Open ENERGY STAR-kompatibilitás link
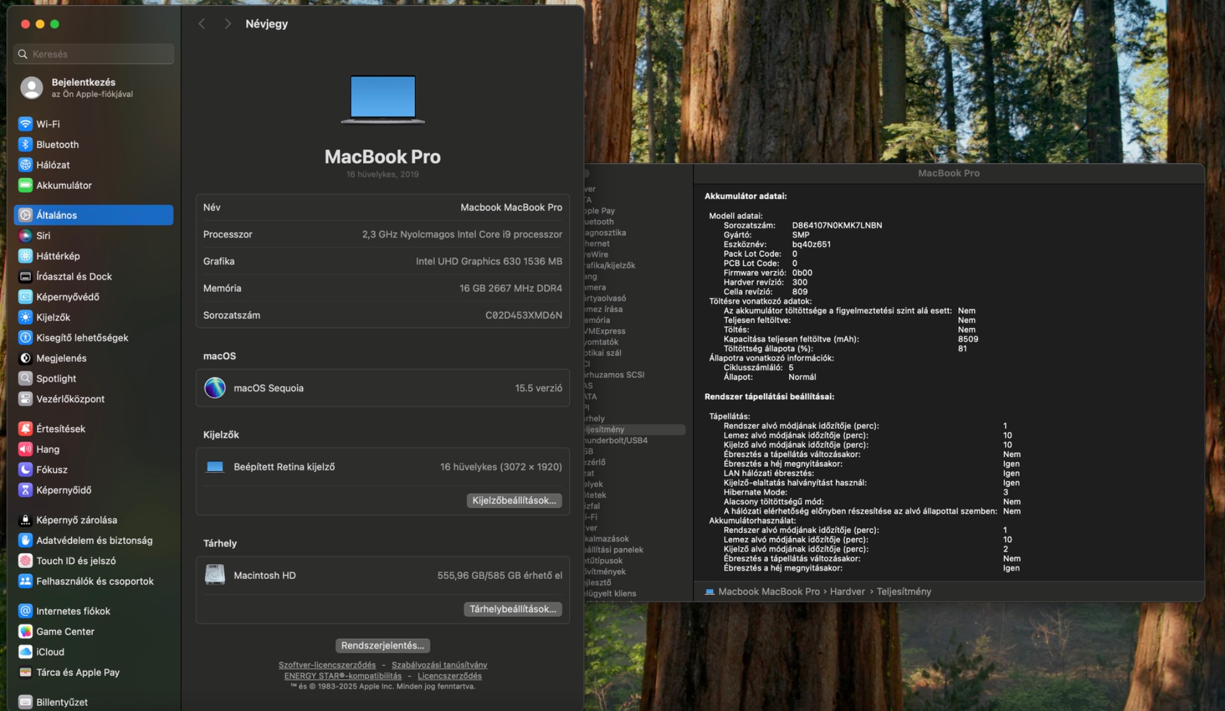1225x711 pixels. 343,676
